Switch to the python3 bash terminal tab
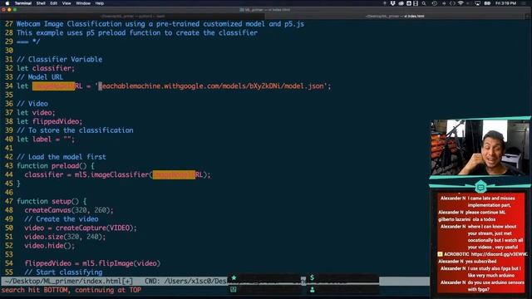Viewport: 532px width, 299px height. click(x=132, y=16)
